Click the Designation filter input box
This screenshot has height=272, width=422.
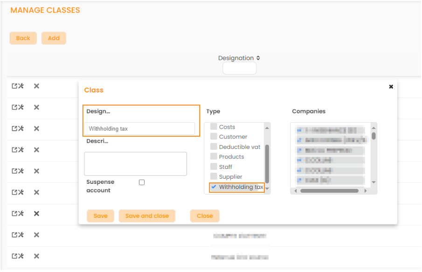[x=239, y=69]
